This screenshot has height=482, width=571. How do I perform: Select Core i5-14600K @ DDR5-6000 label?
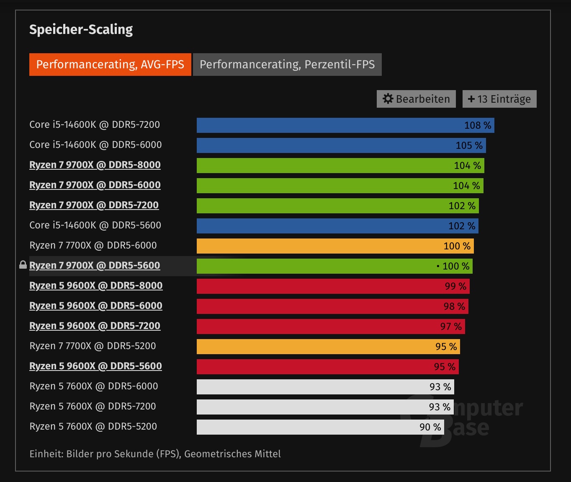click(x=95, y=145)
